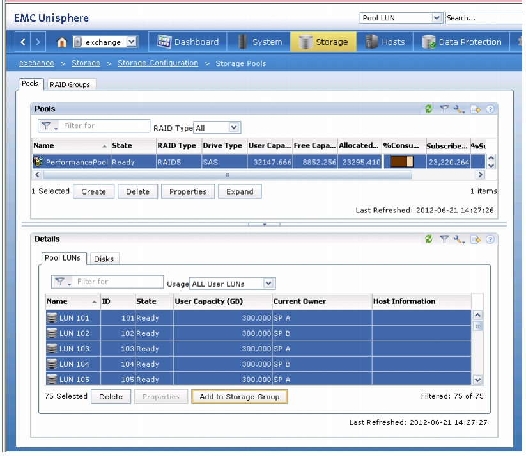Click Delete in the Details panel

pos(111,397)
